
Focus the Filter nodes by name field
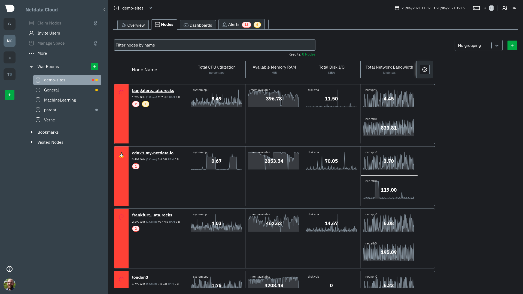tap(215, 45)
